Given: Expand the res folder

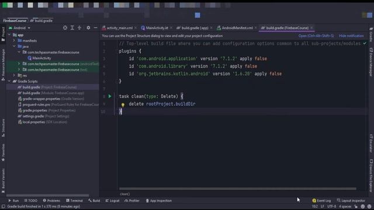Looking at the screenshot, I should (x=14, y=75).
